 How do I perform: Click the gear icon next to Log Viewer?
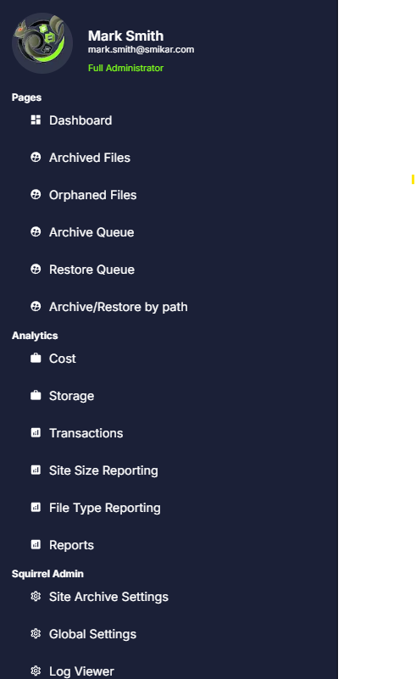pyautogui.click(x=36, y=671)
